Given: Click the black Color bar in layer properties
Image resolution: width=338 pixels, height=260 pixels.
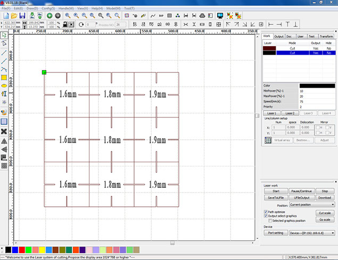Looking at the screenshot, I should point(317,86).
